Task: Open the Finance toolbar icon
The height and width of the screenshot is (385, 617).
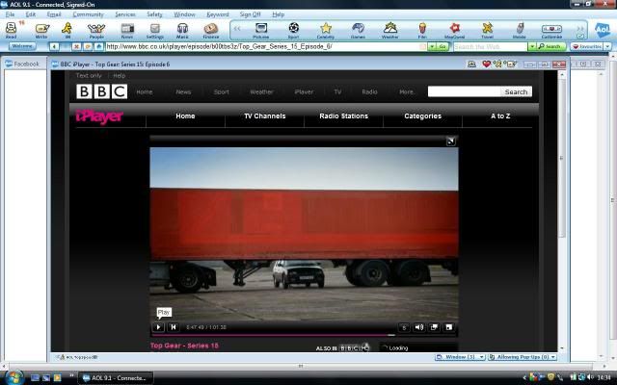Action: 211,30
